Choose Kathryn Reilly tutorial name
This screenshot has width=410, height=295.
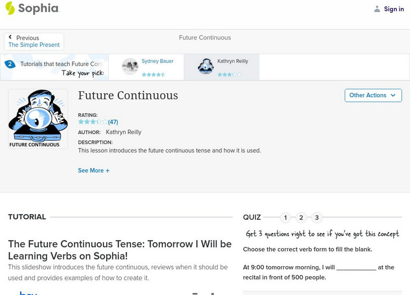click(x=233, y=61)
